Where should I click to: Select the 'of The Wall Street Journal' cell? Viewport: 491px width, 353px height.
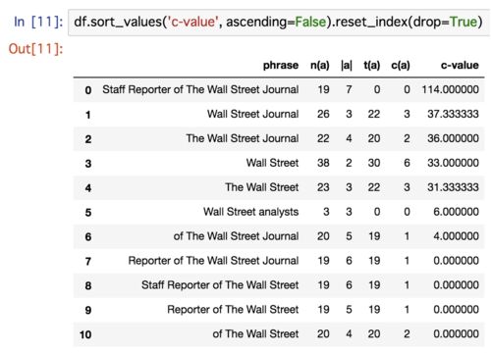pyautogui.click(x=236, y=236)
